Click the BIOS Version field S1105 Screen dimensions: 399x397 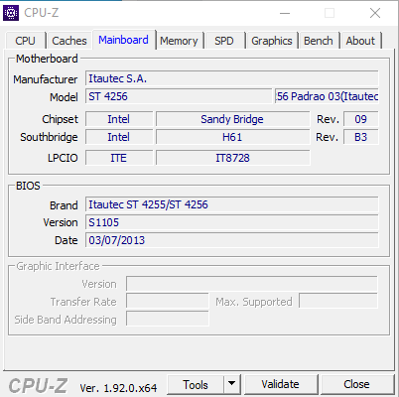coord(232,222)
